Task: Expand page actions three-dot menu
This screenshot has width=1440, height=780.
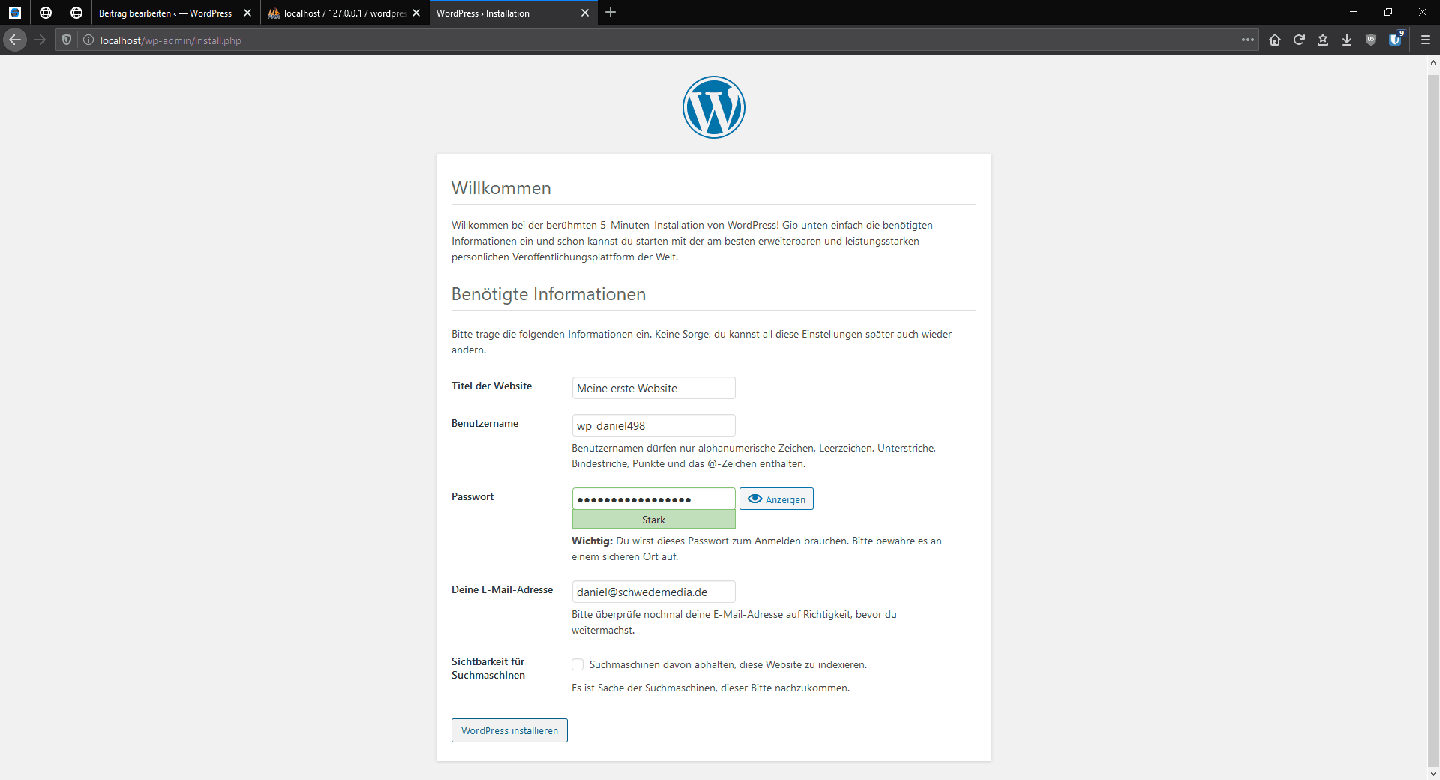Action: pos(1248,40)
